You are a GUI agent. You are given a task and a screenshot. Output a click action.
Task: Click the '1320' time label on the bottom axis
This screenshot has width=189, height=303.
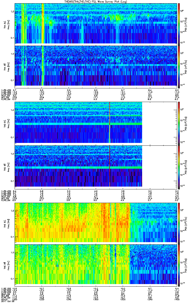point(123,299)
